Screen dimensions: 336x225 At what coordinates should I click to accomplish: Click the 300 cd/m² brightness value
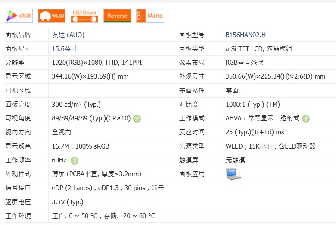76,105
